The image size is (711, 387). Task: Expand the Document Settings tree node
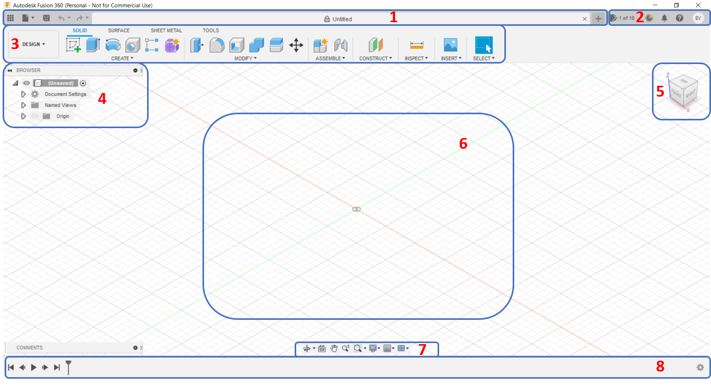coord(23,94)
